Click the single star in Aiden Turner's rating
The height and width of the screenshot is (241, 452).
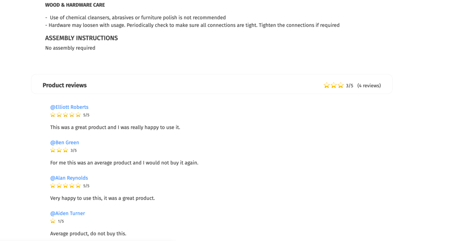(53, 221)
